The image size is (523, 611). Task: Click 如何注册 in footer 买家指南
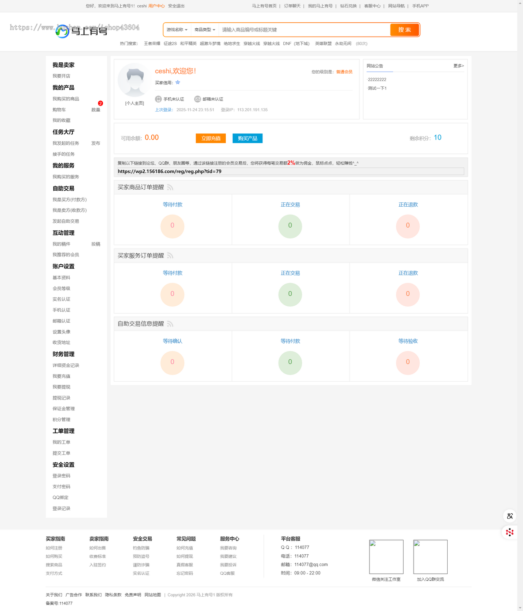[x=54, y=548]
